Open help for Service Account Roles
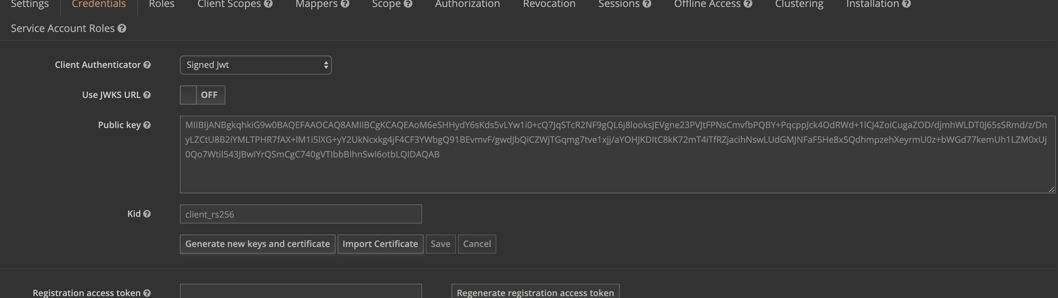Screen dimensions: 1058x298 coord(122,28)
